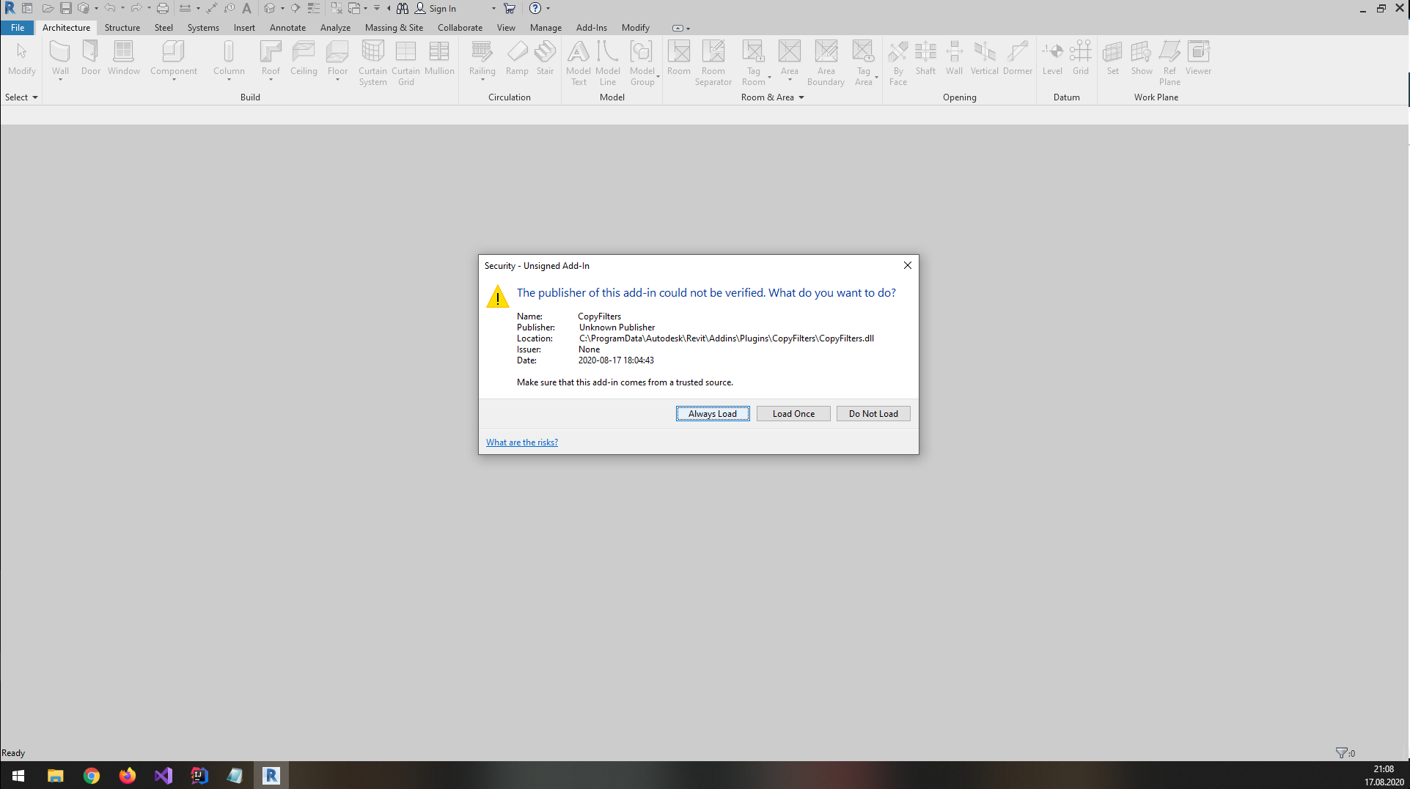The image size is (1410, 789).
Task: Select the Wall opening tool
Action: pyautogui.click(x=954, y=59)
